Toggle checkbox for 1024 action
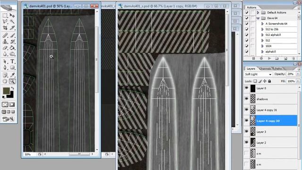Viewport: 302px width, 170px height. pyautogui.click(x=247, y=46)
